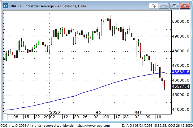This screenshot has height=128, width=193.
Task: Select the Mar month marker on time axis
Action: point(138,112)
